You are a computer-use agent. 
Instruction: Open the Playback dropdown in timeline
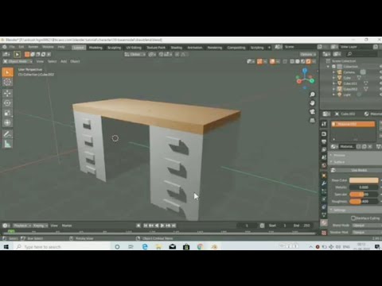(22, 226)
